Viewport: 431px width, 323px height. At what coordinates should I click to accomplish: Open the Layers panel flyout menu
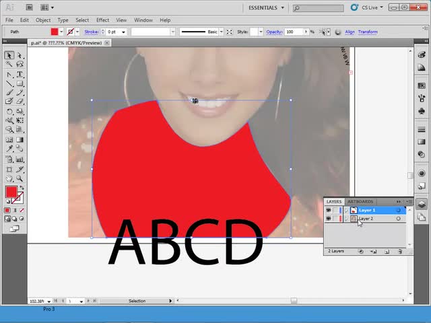pos(409,202)
